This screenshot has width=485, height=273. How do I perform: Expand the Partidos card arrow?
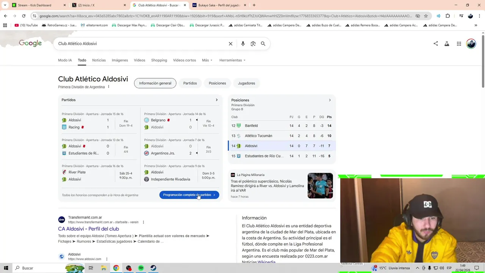coord(217,100)
